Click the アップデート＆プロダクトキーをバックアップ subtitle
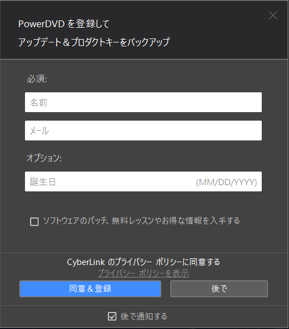Viewport: 289px width, 329px height. 94,42
